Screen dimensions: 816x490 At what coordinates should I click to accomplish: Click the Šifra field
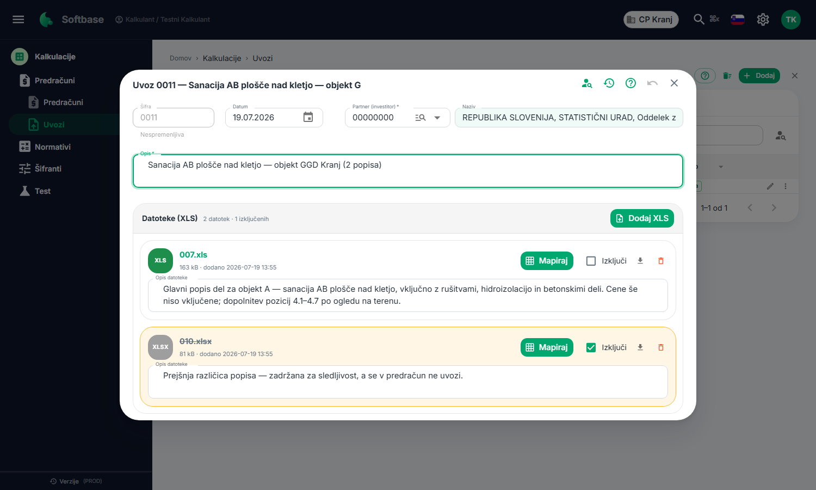pos(174,118)
